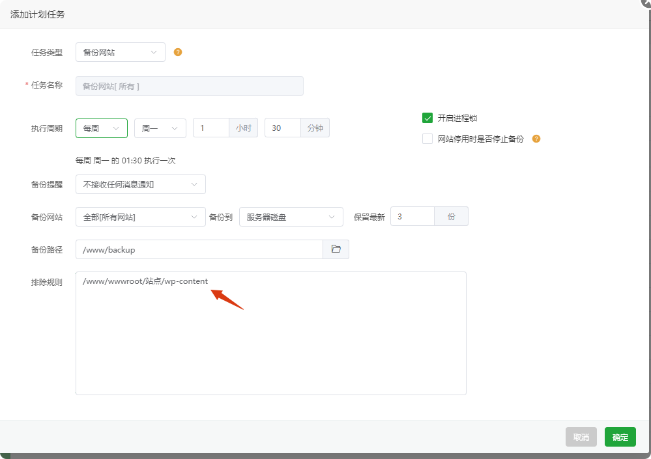Expand the 每周 cycle dropdown
651x459 pixels.
pyautogui.click(x=102, y=128)
